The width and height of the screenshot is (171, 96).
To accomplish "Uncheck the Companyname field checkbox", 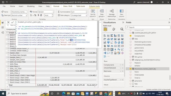I will pyautogui.click(x=131, y=36).
